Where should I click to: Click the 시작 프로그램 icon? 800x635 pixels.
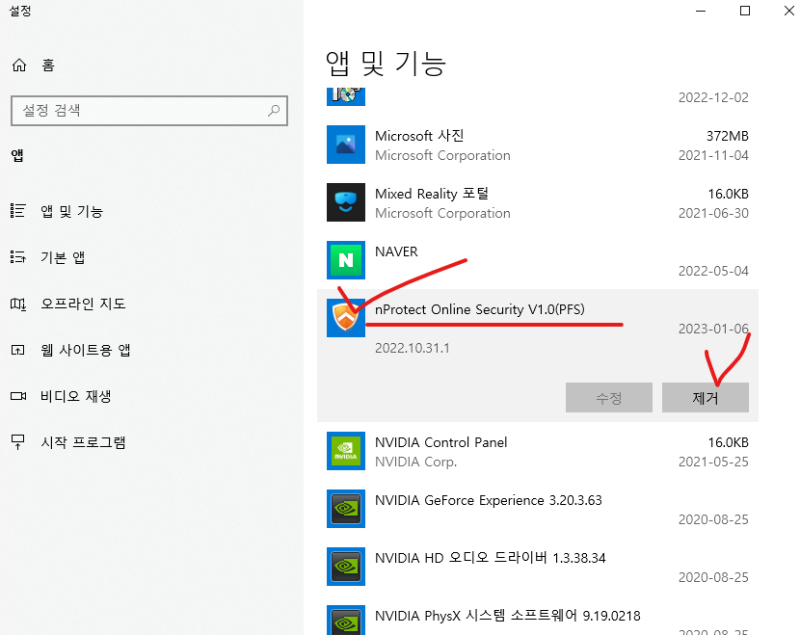tap(18, 442)
